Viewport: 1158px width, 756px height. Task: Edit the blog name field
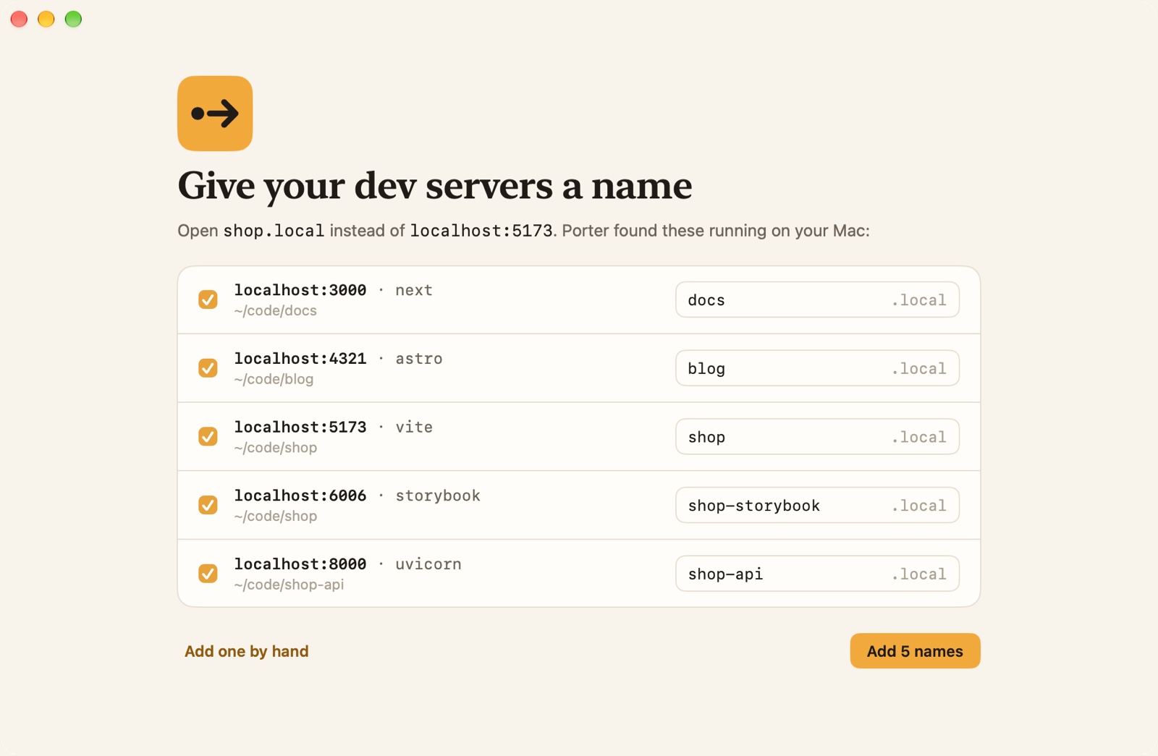tap(817, 368)
